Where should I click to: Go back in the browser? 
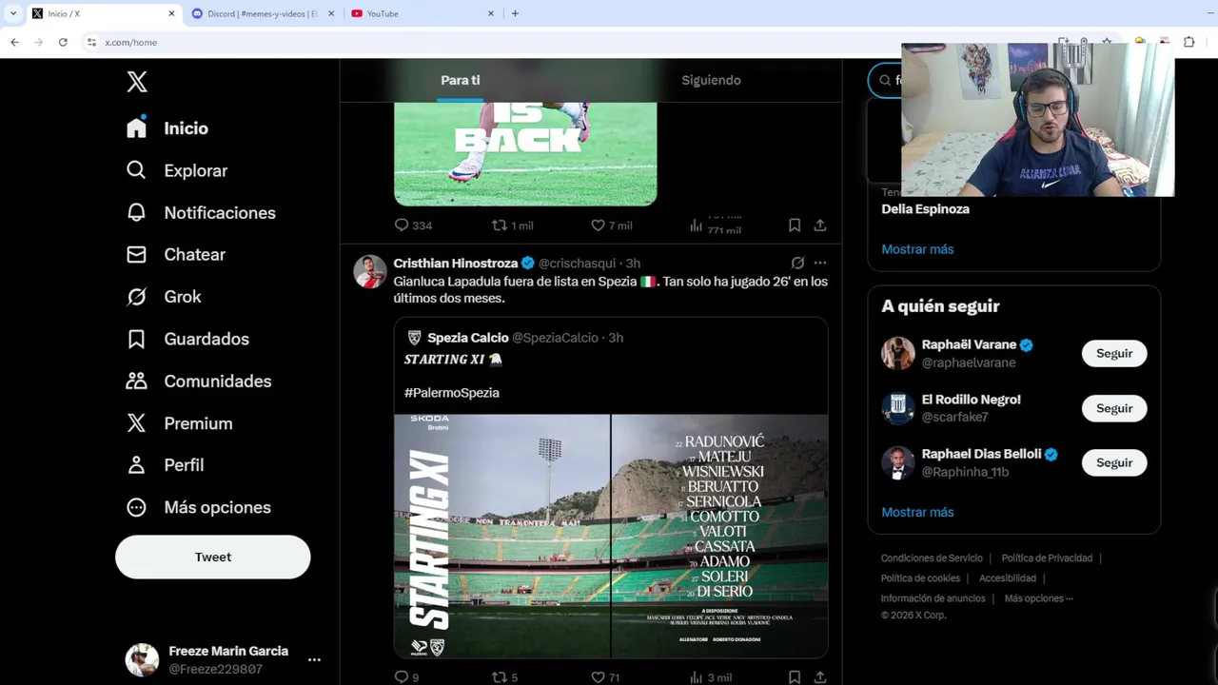pyautogui.click(x=14, y=42)
